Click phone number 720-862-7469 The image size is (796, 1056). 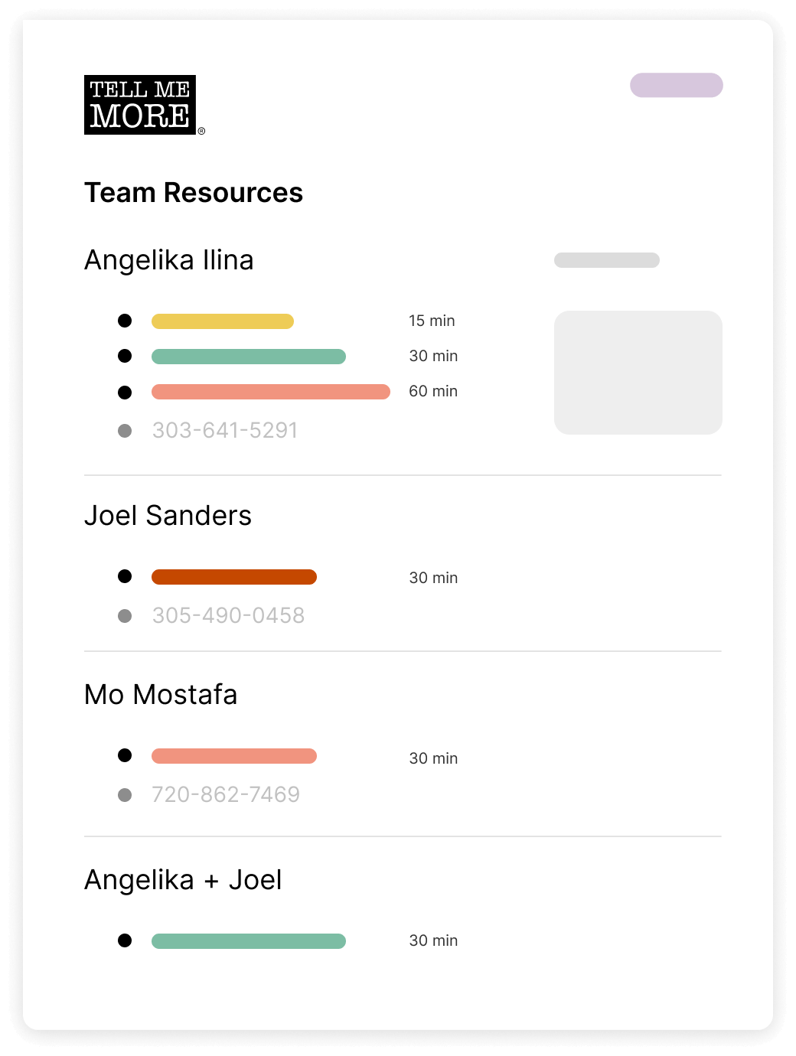pyautogui.click(x=226, y=794)
